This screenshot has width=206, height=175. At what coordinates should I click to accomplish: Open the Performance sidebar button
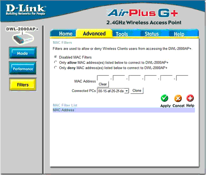point(23,68)
